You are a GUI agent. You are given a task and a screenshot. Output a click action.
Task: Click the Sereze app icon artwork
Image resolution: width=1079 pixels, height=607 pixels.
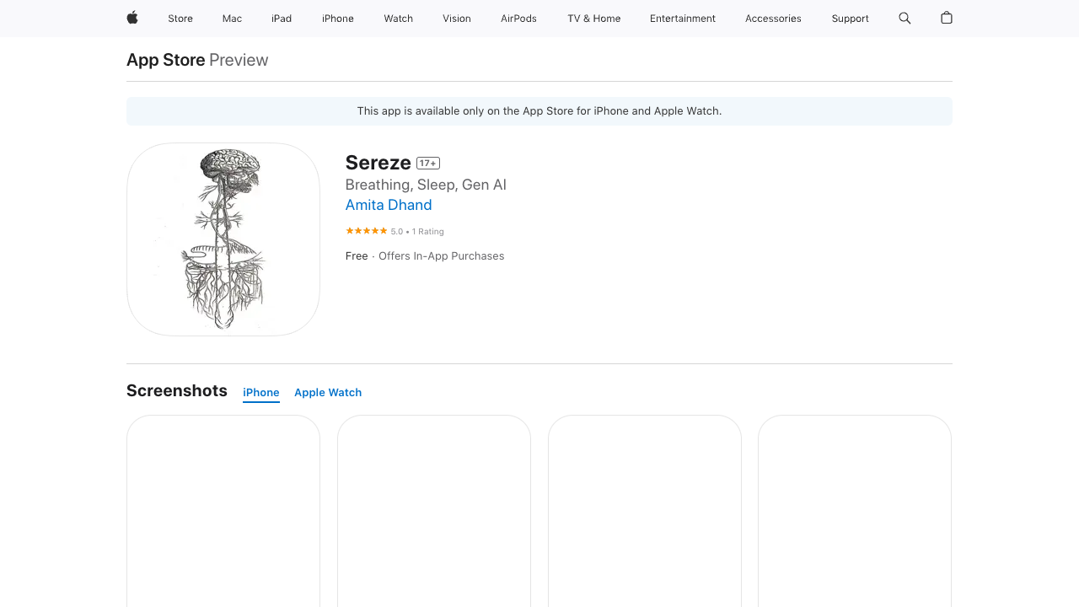[x=223, y=239]
